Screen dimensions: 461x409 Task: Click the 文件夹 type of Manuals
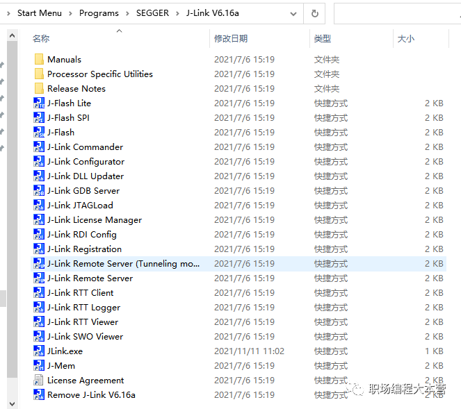327,60
